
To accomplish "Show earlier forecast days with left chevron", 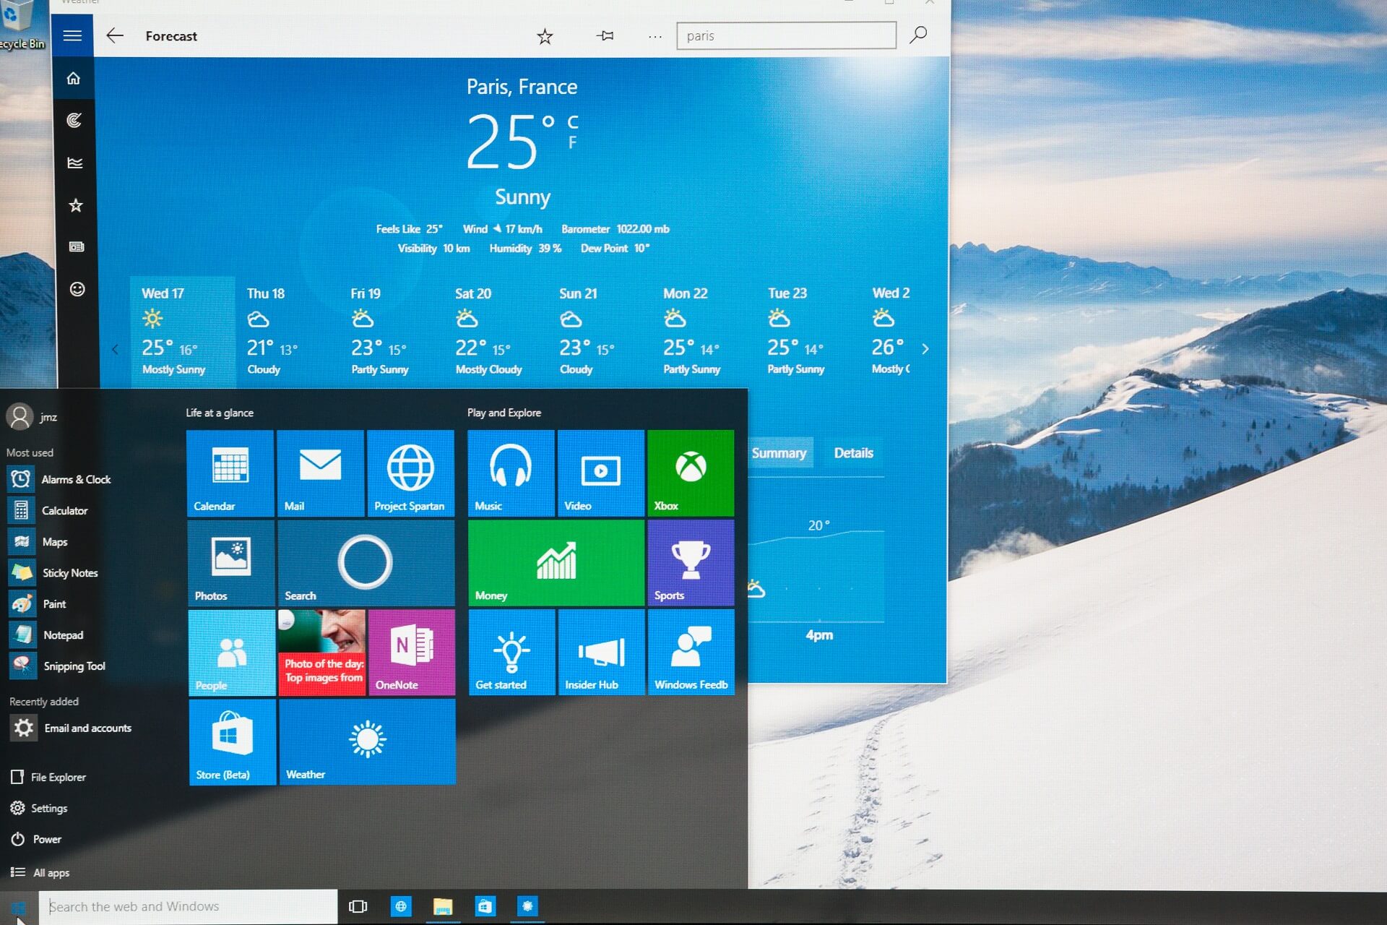I will click(x=115, y=350).
